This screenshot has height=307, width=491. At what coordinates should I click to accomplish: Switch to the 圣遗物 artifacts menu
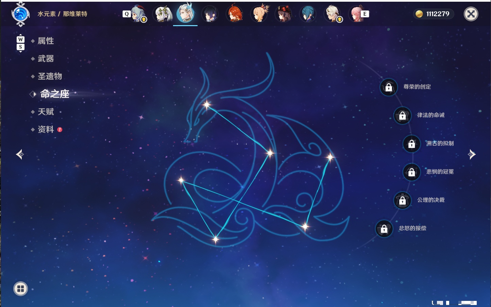50,76
